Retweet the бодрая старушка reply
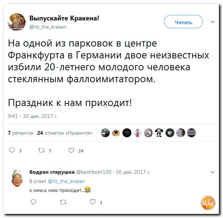The image size is (223, 218). coord(63,202)
